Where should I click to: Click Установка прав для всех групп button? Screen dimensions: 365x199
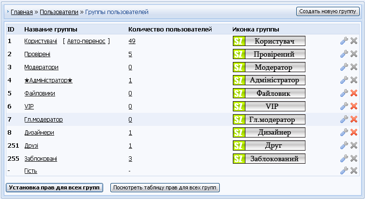(54, 187)
